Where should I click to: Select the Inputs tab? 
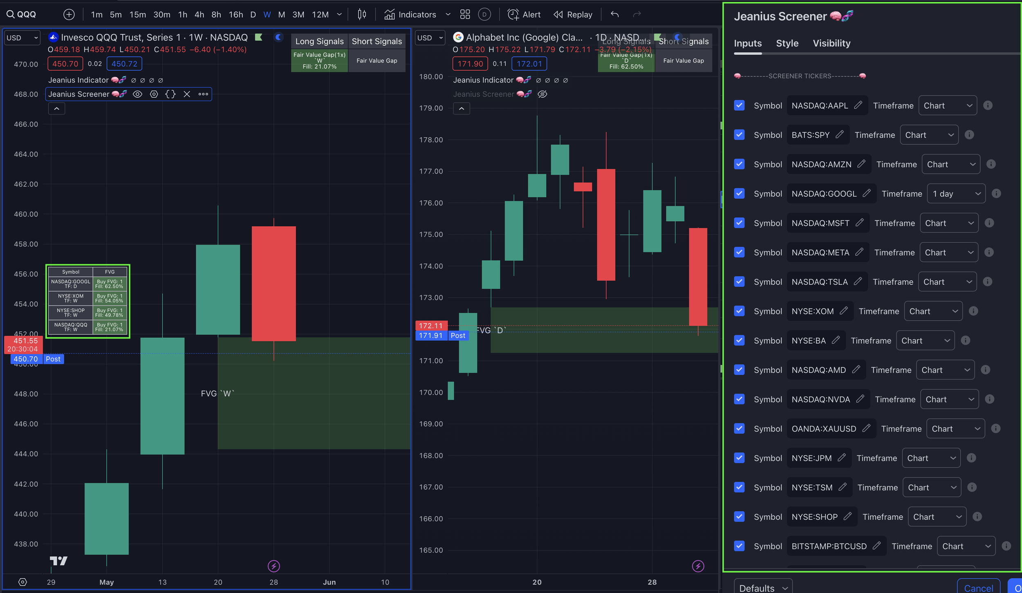click(x=748, y=43)
